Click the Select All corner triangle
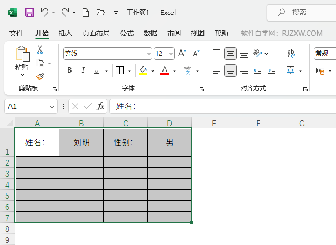336x245 pixels. (10, 123)
